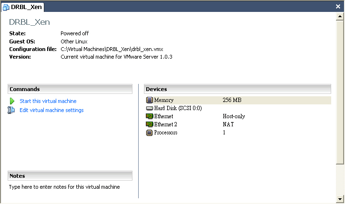Click the Edit settings wrench icon
Image resolution: width=345 pixels, height=204 pixels.
[11, 110]
